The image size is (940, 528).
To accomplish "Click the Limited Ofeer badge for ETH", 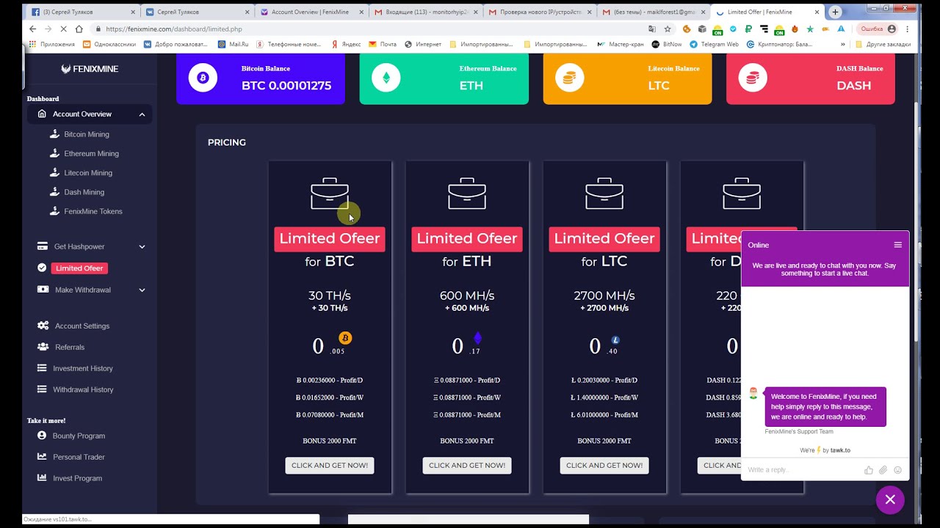I will [467, 238].
